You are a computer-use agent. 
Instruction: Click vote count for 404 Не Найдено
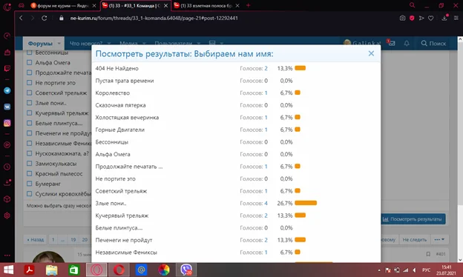266,68
